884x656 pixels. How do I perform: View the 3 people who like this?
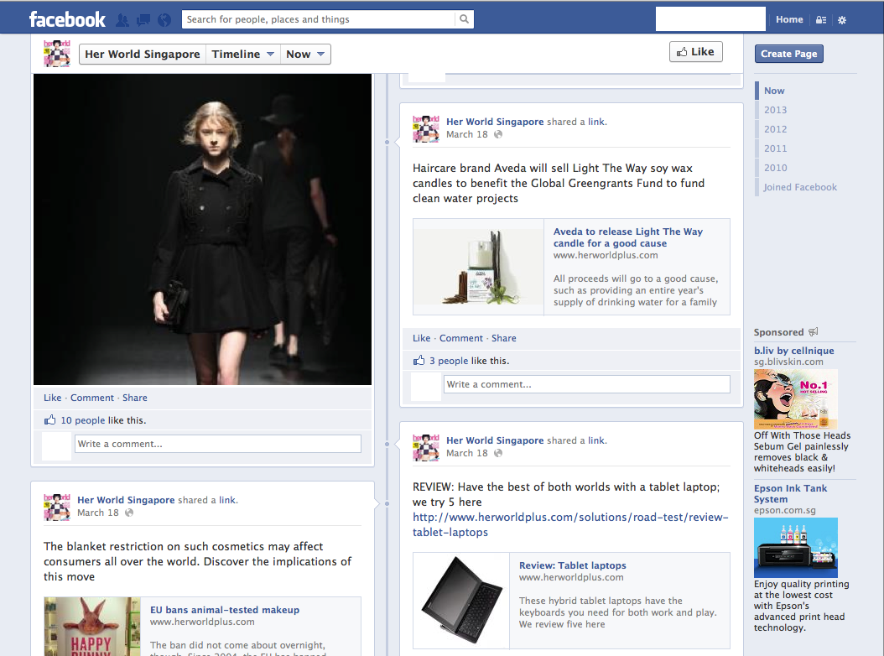click(449, 361)
